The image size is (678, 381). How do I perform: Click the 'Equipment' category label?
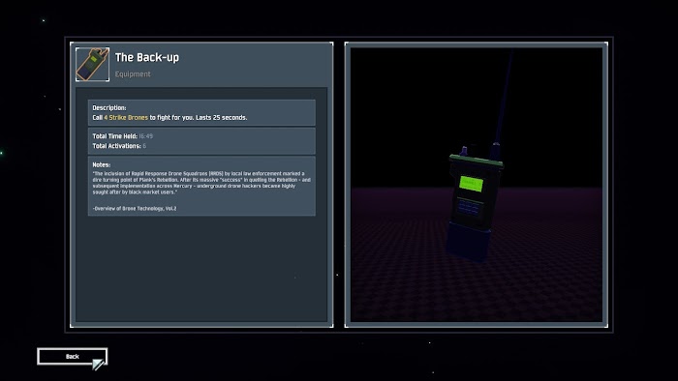[x=133, y=74]
